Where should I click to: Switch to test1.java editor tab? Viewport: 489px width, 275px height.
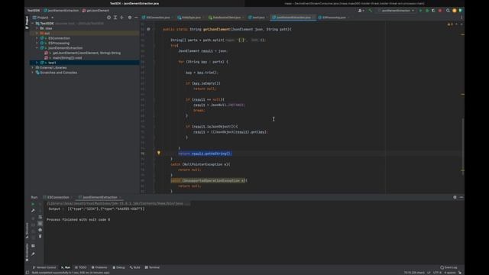click(257, 18)
